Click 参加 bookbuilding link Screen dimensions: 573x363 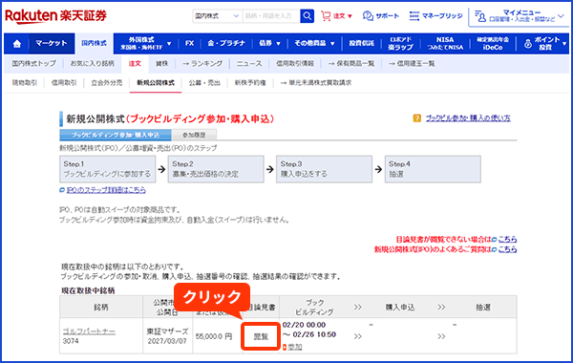(294, 347)
